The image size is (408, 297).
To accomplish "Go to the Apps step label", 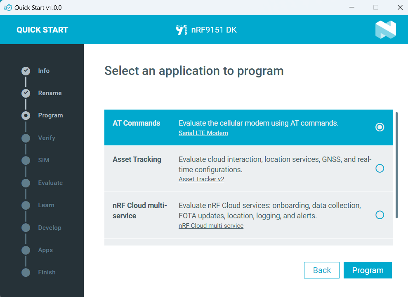I will point(45,250).
